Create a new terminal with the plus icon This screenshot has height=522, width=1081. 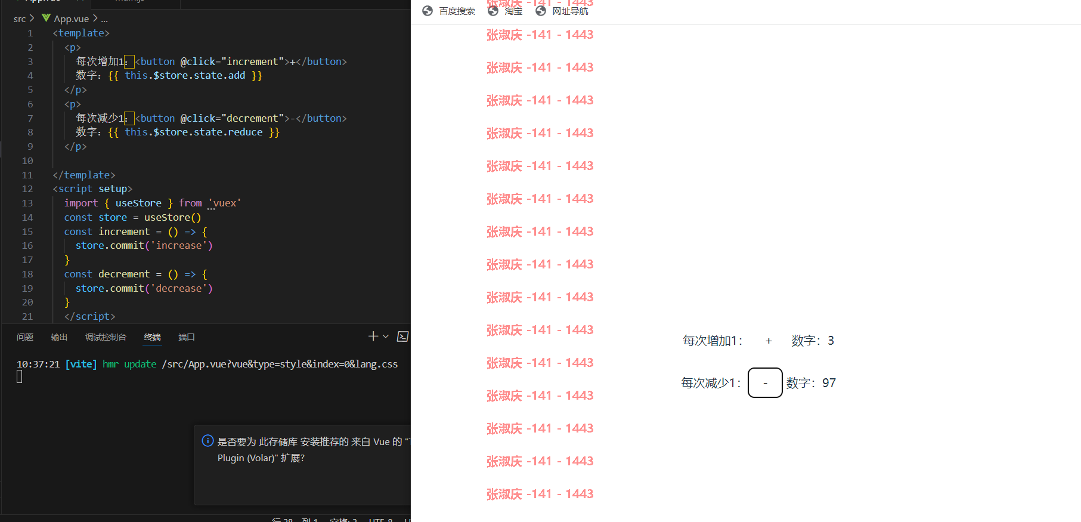click(373, 336)
